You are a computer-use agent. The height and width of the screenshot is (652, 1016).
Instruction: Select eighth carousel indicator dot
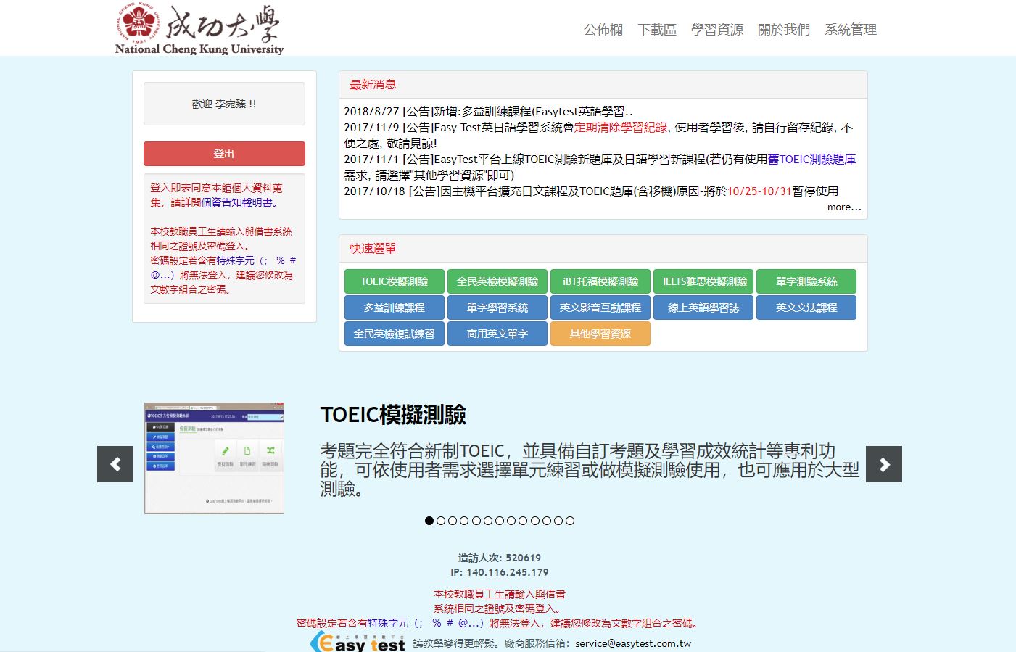(x=511, y=521)
